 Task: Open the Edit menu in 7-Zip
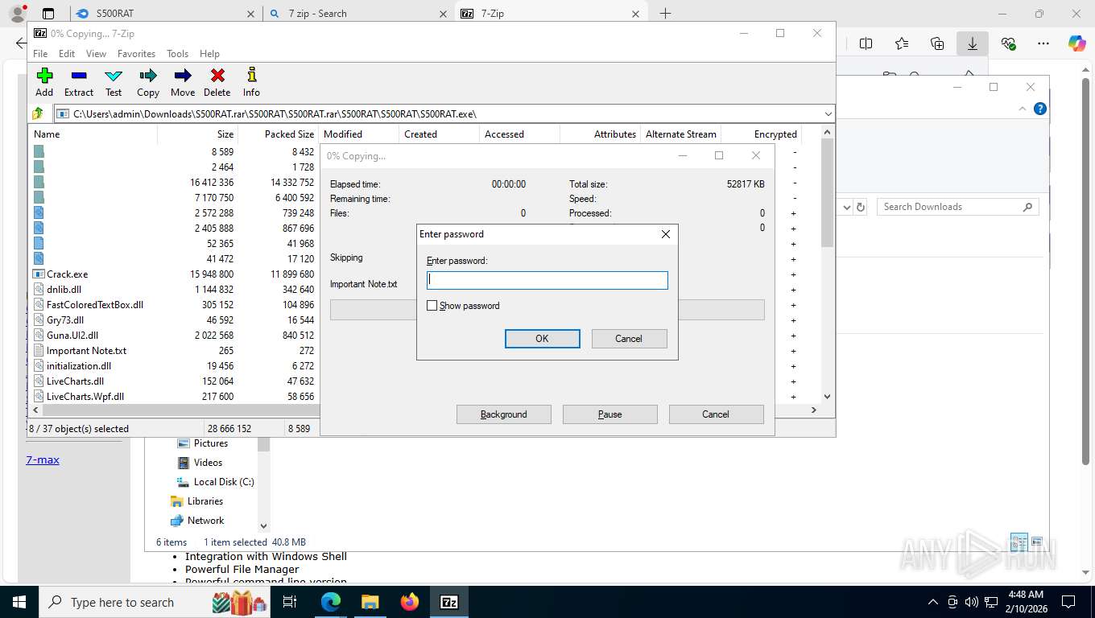click(67, 54)
